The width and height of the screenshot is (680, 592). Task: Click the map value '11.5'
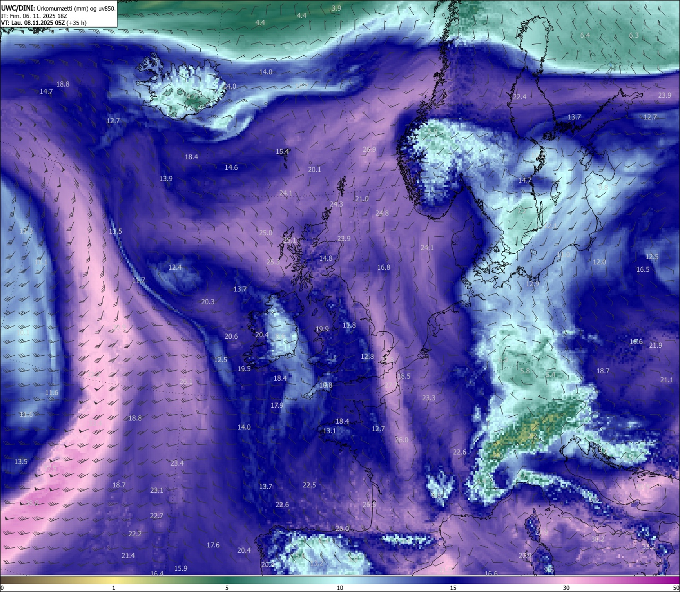(x=115, y=231)
